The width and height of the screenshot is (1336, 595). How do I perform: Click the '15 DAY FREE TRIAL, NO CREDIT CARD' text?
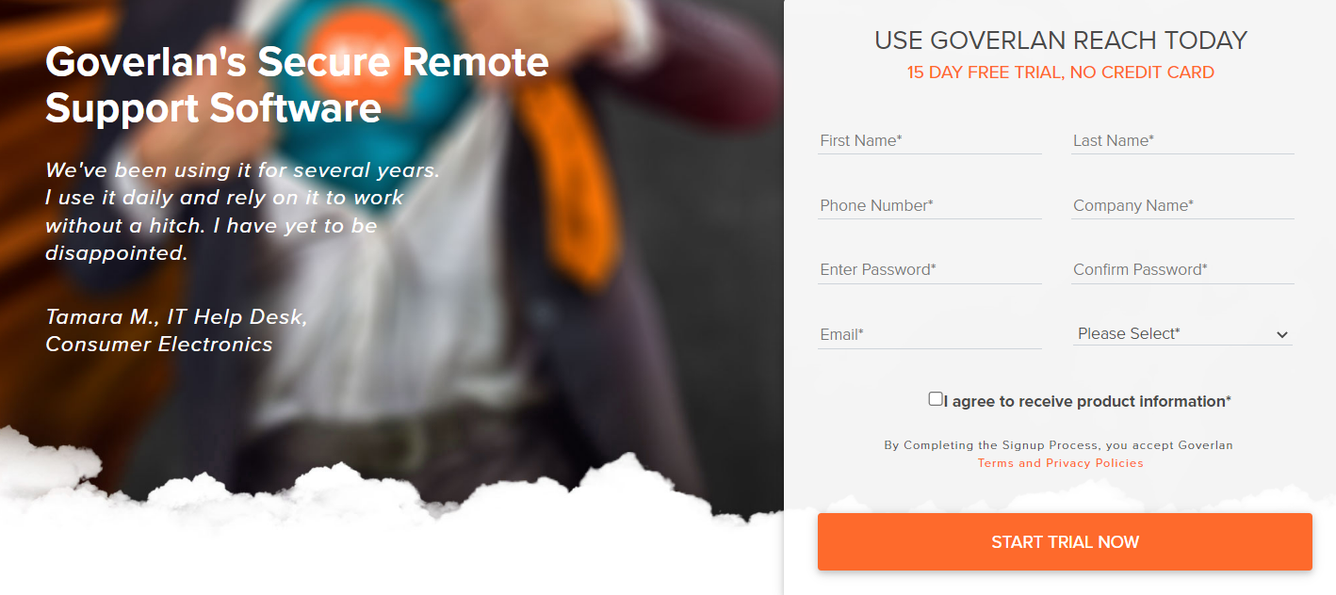(1061, 72)
